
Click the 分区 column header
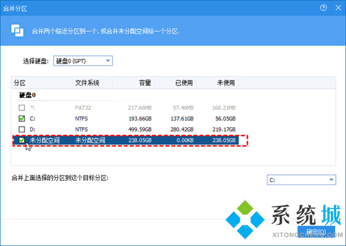tap(42, 83)
